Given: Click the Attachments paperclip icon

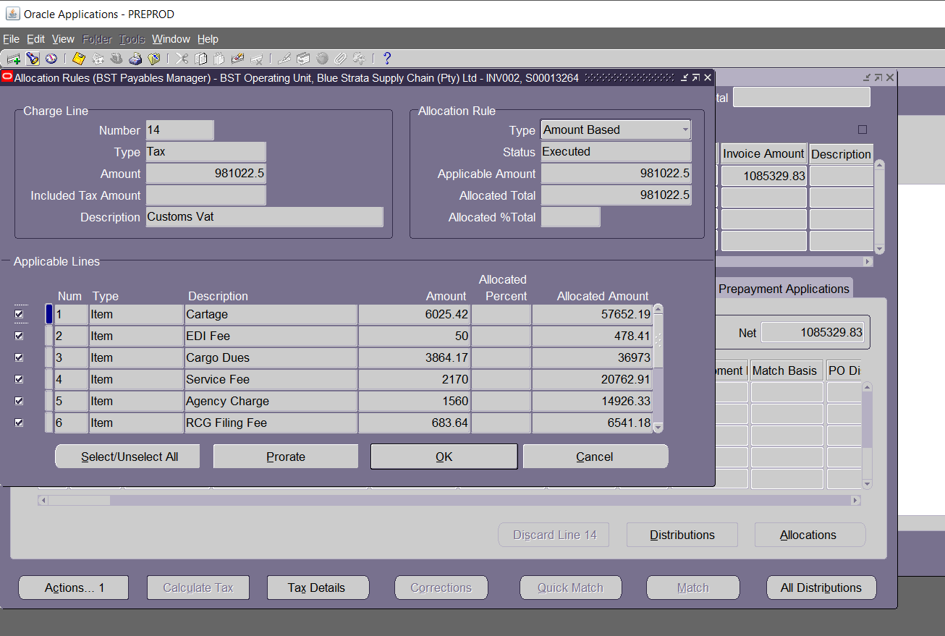Looking at the screenshot, I should point(340,59).
